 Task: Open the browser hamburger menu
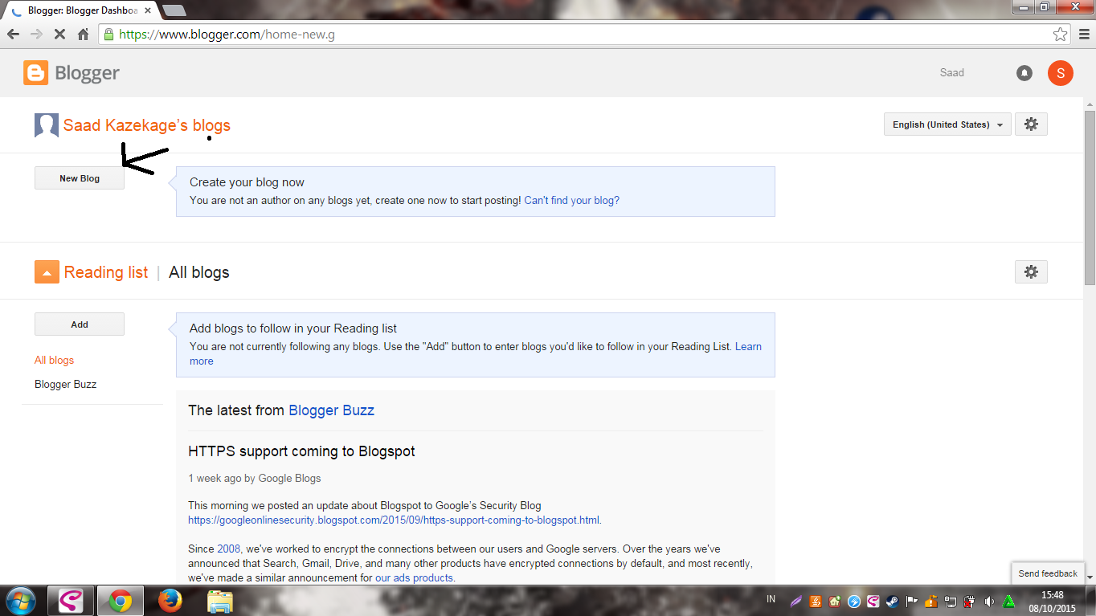pos(1084,35)
